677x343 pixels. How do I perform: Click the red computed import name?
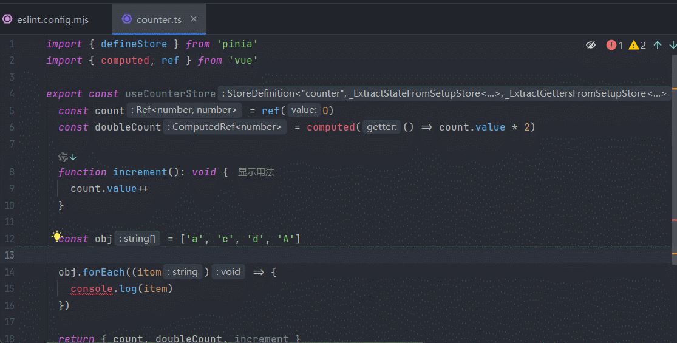[125, 60]
